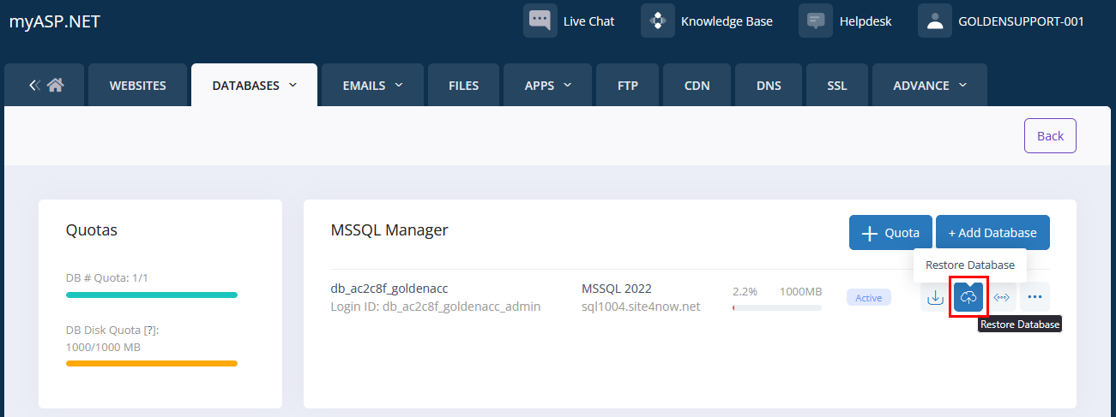Click the connection string icon
The image size is (1116, 417).
pos(1002,297)
